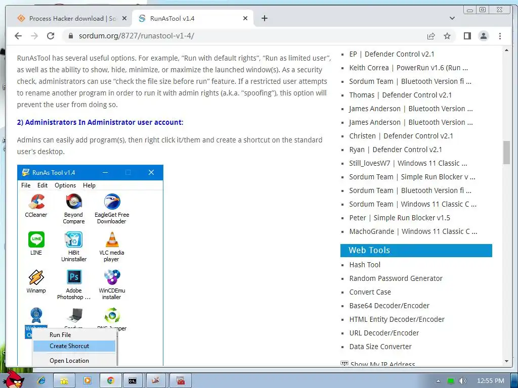The width and height of the screenshot is (518, 388).
Task: Click the DNS Jumper icon
Action: coord(112,315)
